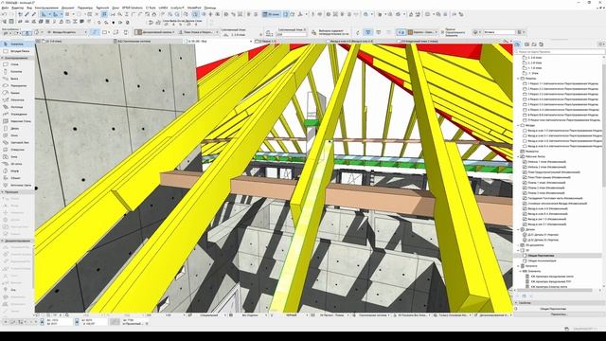This screenshot has width=606, height=341.
Task: Collapse the Разрезы folder in Navigator
Action: [519, 79]
